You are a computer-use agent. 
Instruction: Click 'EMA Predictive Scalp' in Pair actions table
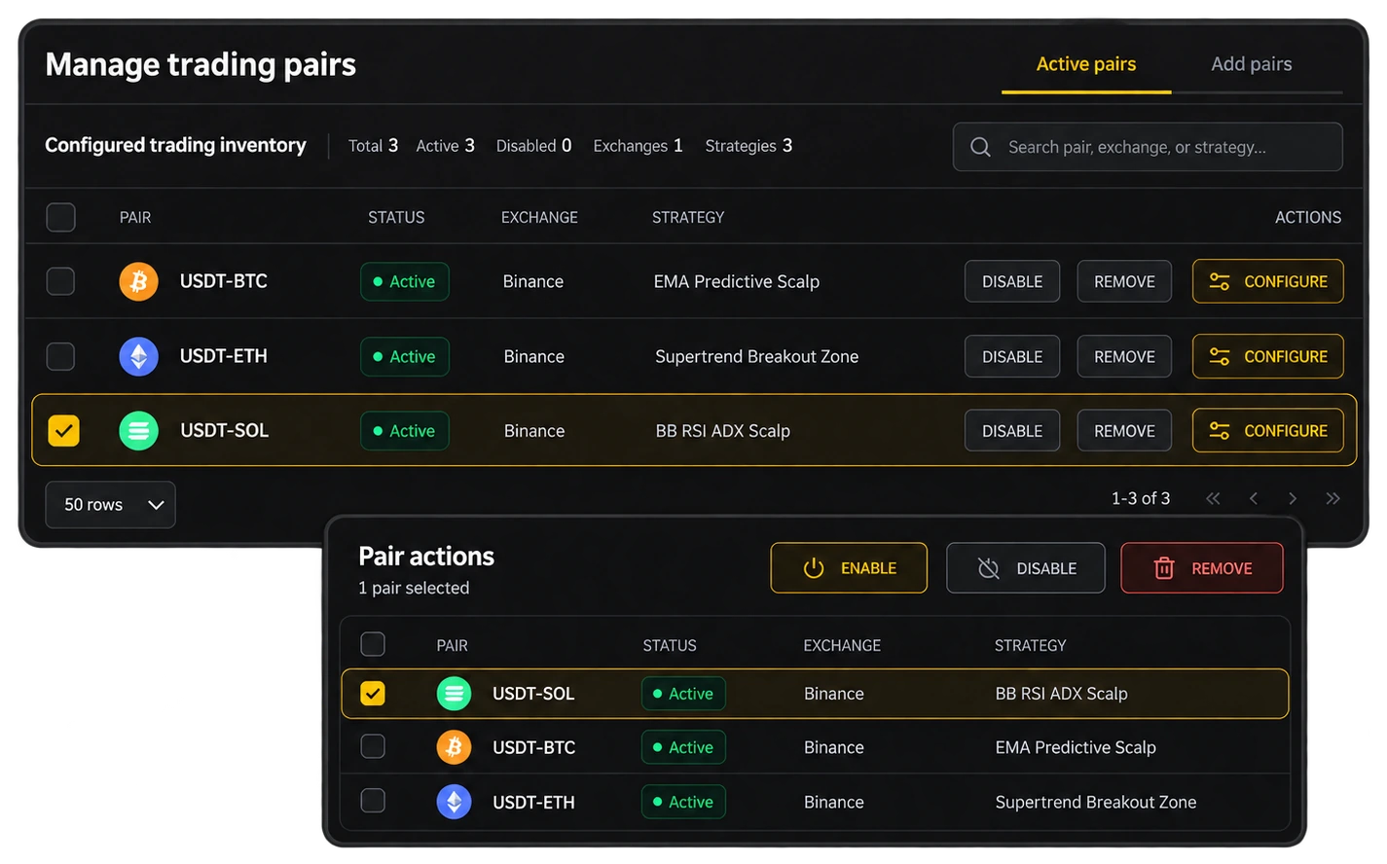coord(1076,747)
